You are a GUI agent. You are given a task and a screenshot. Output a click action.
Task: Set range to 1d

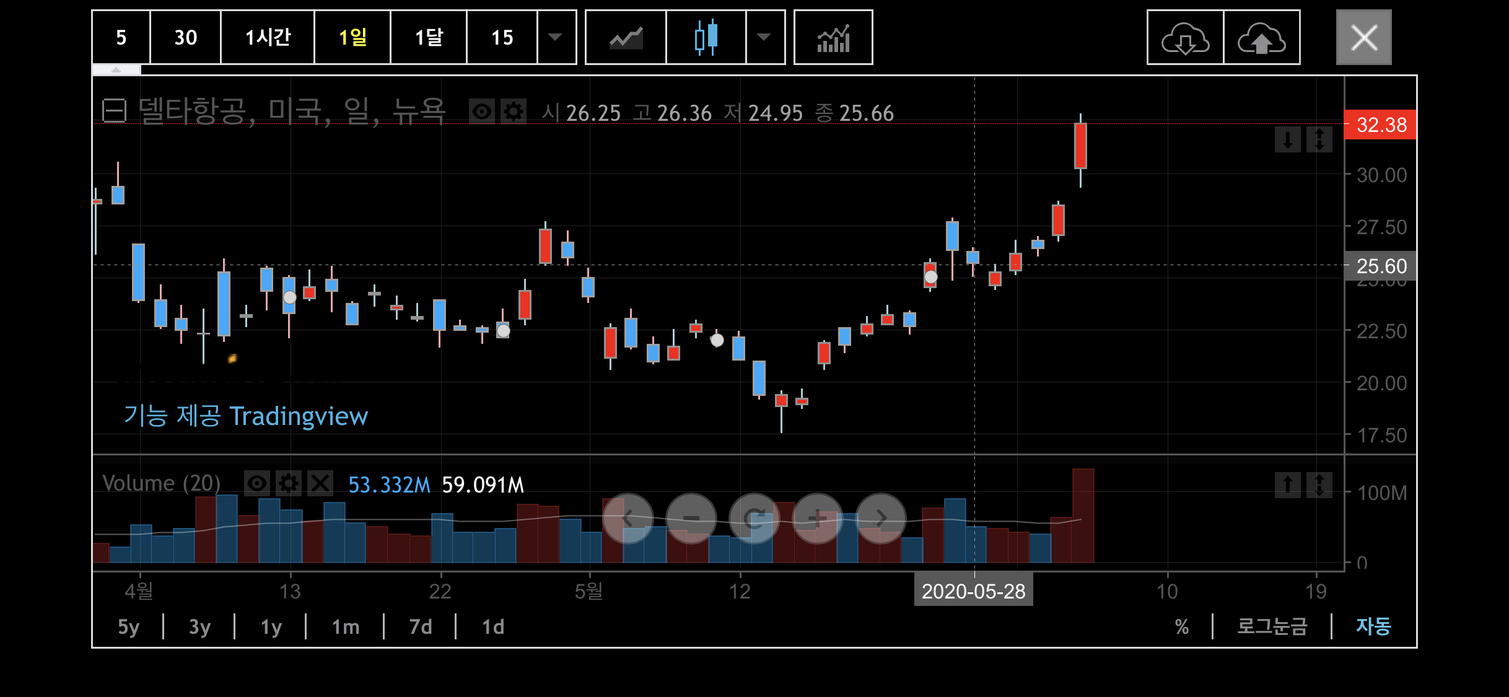click(x=493, y=626)
